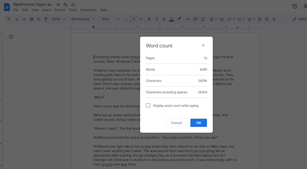307x169 pixels.
Task: Show the document outline
Action: coord(11,37)
